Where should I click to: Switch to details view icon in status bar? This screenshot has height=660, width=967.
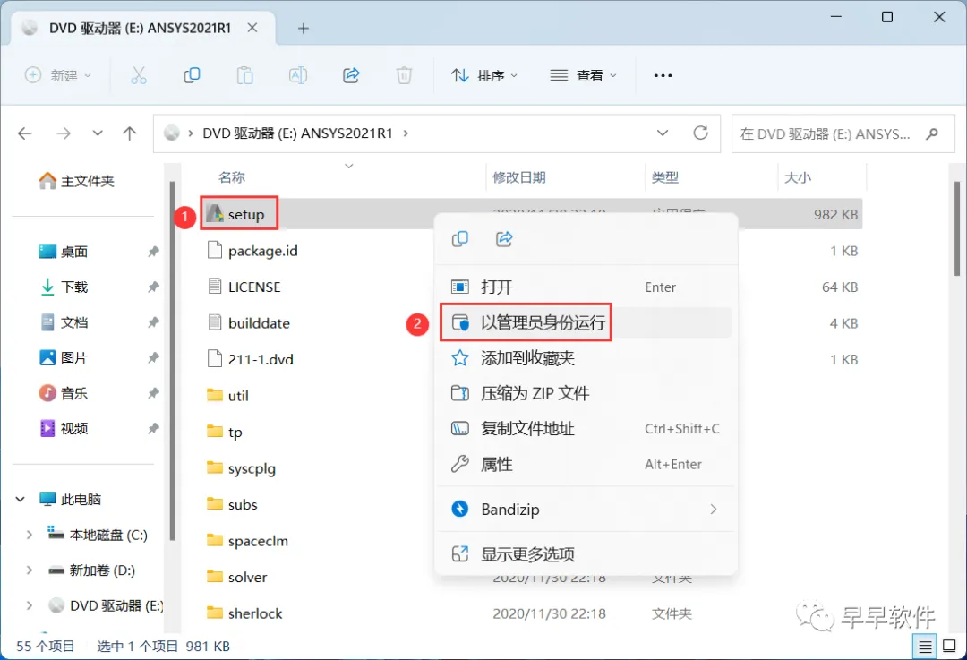925,647
